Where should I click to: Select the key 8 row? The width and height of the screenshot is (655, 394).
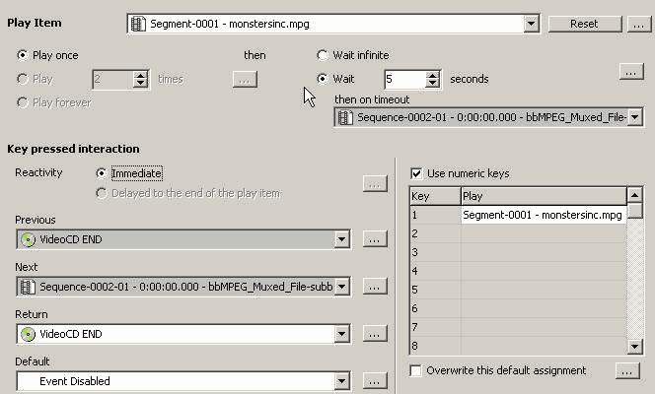(519, 346)
